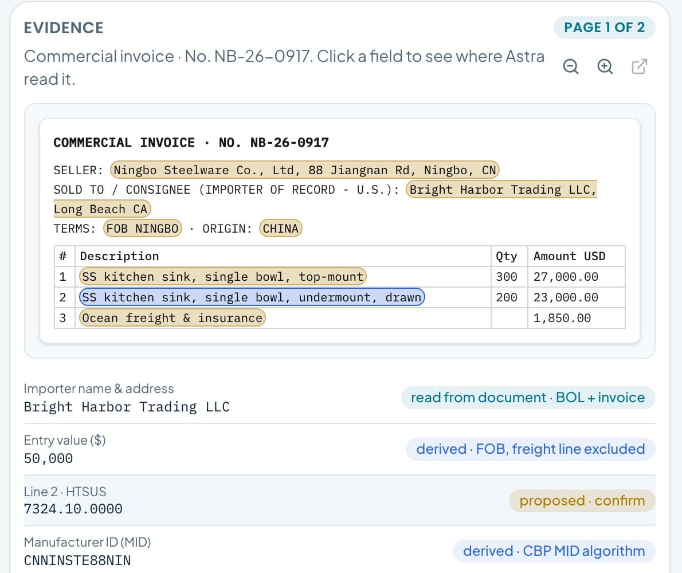Click amount 27,000.00 in table
Screen dimensions: 682x573
[x=566, y=277]
